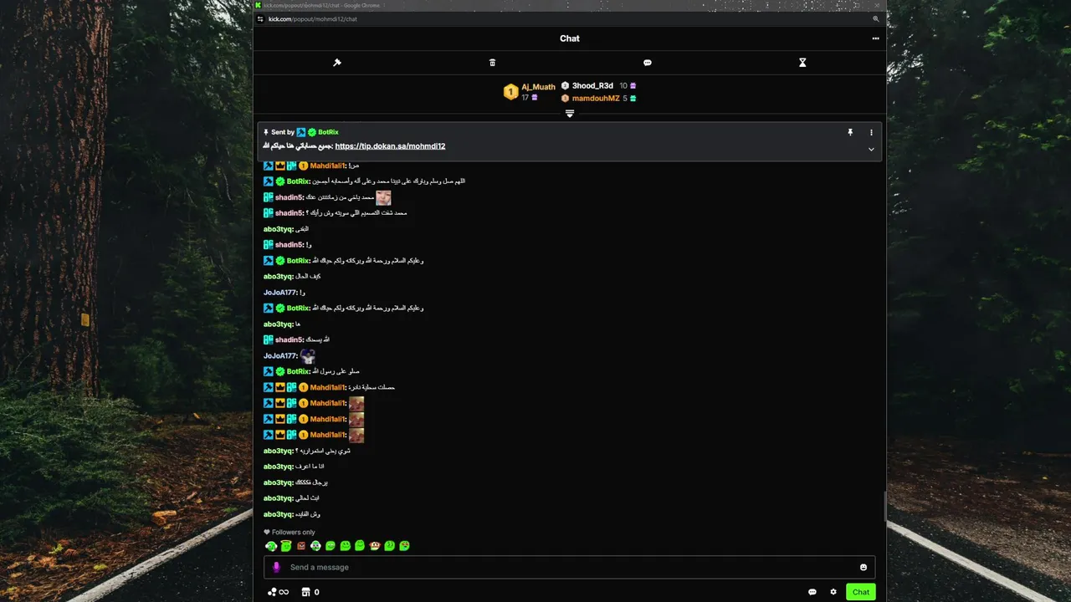The height and width of the screenshot is (602, 1071).
Task: Click the gold rank 1 badge
Action: click(x=510, y=92)
